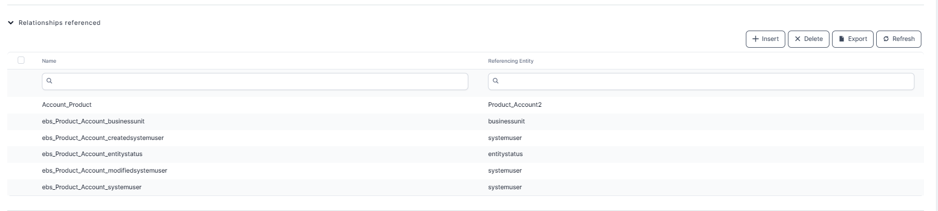Click the entitystatus referencing entity cell

505,154
